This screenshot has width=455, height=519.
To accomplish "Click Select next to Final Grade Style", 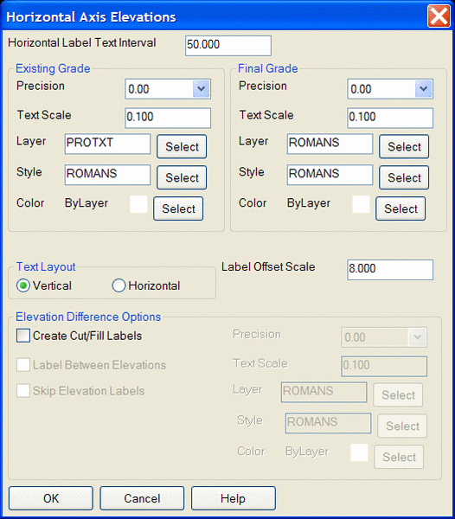I will click(x=404, y=177).
